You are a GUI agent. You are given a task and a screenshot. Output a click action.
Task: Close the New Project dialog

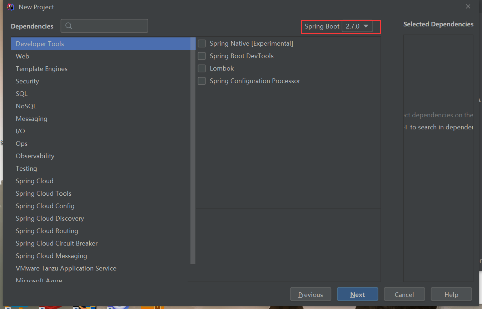468,6
